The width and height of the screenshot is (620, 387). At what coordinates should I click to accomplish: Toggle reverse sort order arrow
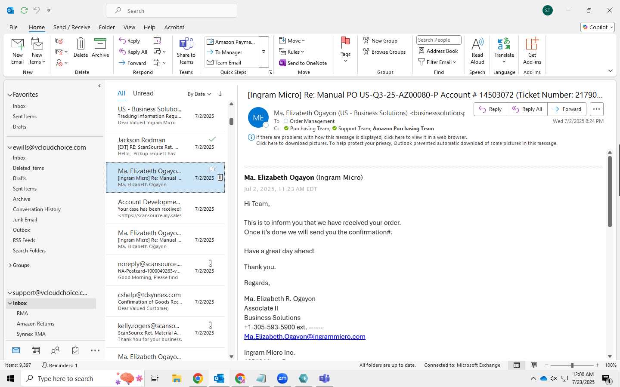point(220,94)
